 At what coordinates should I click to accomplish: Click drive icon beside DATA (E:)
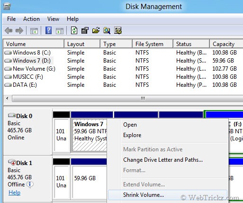[x=8, y=85]
